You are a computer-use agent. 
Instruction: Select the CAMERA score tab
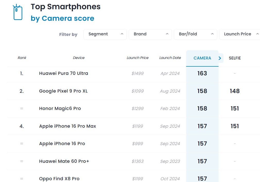pyautogui.click(x=202, y=58)
